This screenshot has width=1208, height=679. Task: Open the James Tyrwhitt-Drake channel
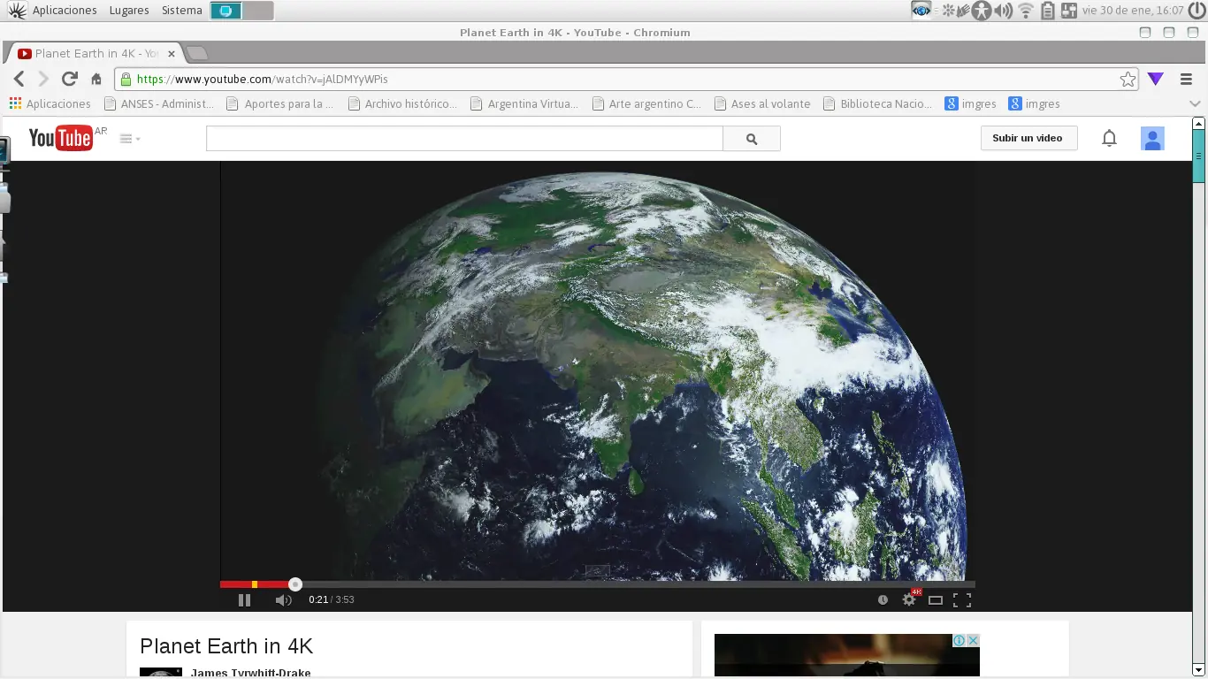pos(251,673)
